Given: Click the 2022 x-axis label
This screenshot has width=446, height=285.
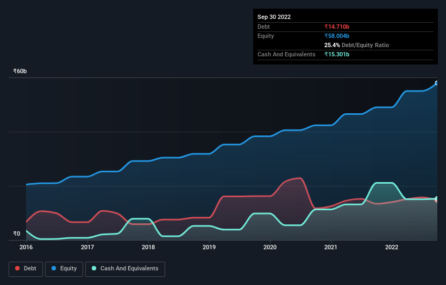Looking at the screenshot, I should tap(392, 247).
